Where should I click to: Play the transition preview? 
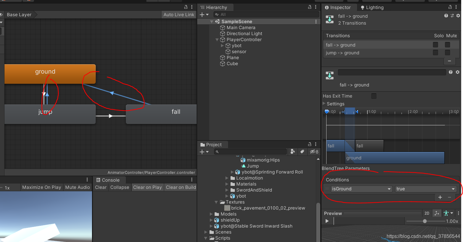pyautogui.click(x=327, y=221)
